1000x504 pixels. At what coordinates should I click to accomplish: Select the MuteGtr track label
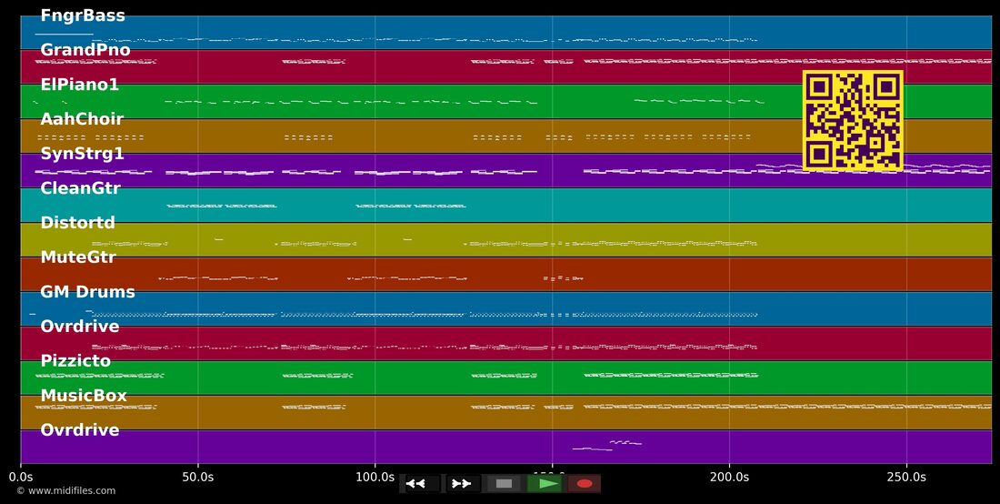pos(78,257)
